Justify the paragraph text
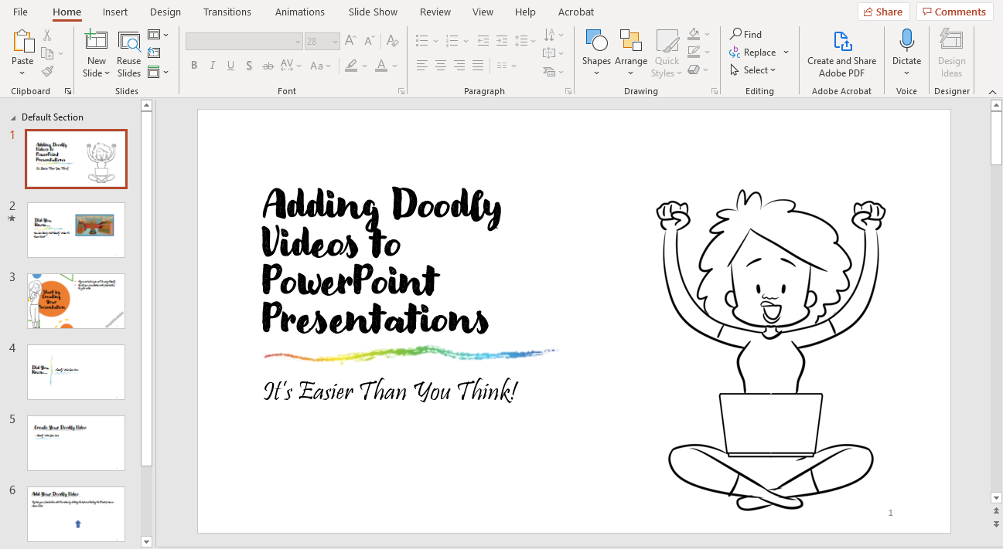Image resolution: width=1003 pixels, height=549 pixels. [478, 66]
